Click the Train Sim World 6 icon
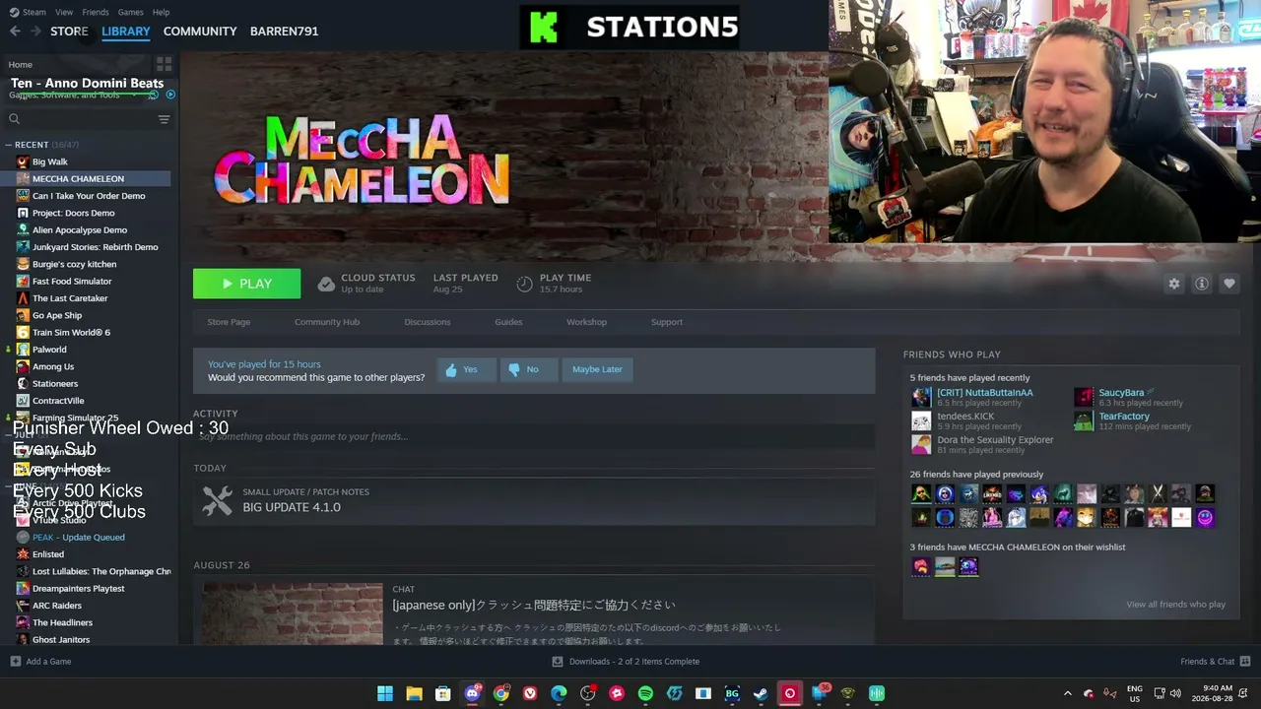 (x=23, y=332)
